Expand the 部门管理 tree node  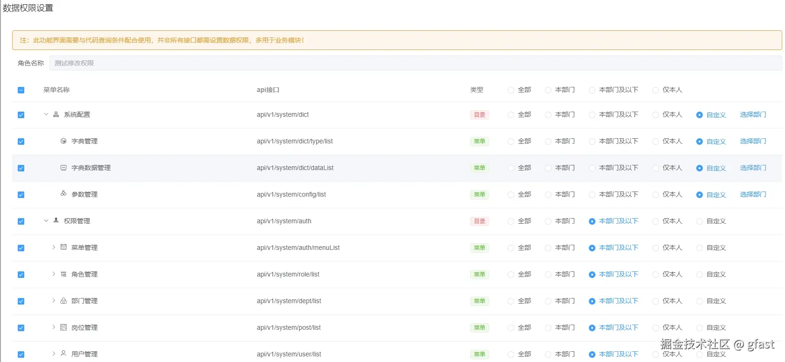coord(54,300)
